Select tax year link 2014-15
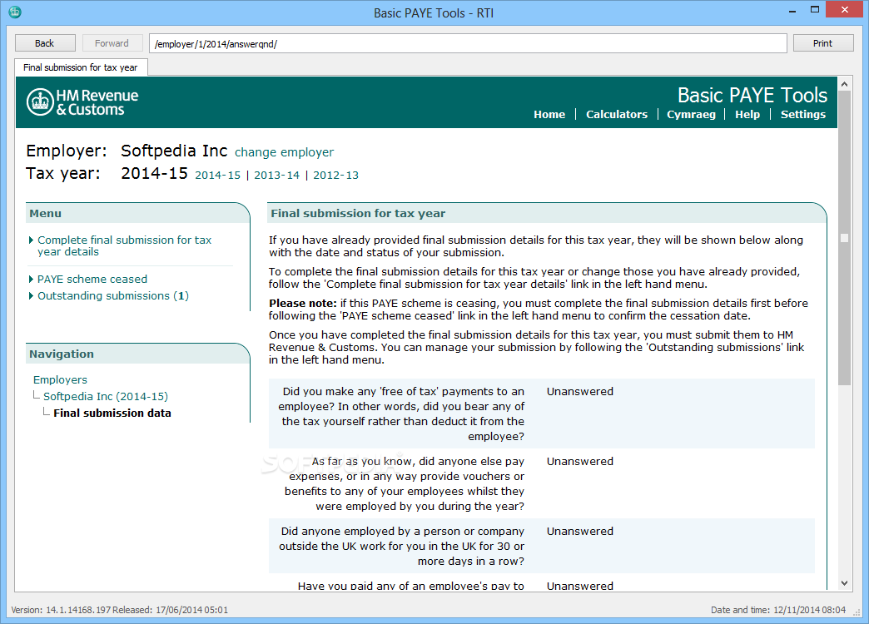This screenshot has height=624, width=869. pyautogui.click(x=218, y=175)
